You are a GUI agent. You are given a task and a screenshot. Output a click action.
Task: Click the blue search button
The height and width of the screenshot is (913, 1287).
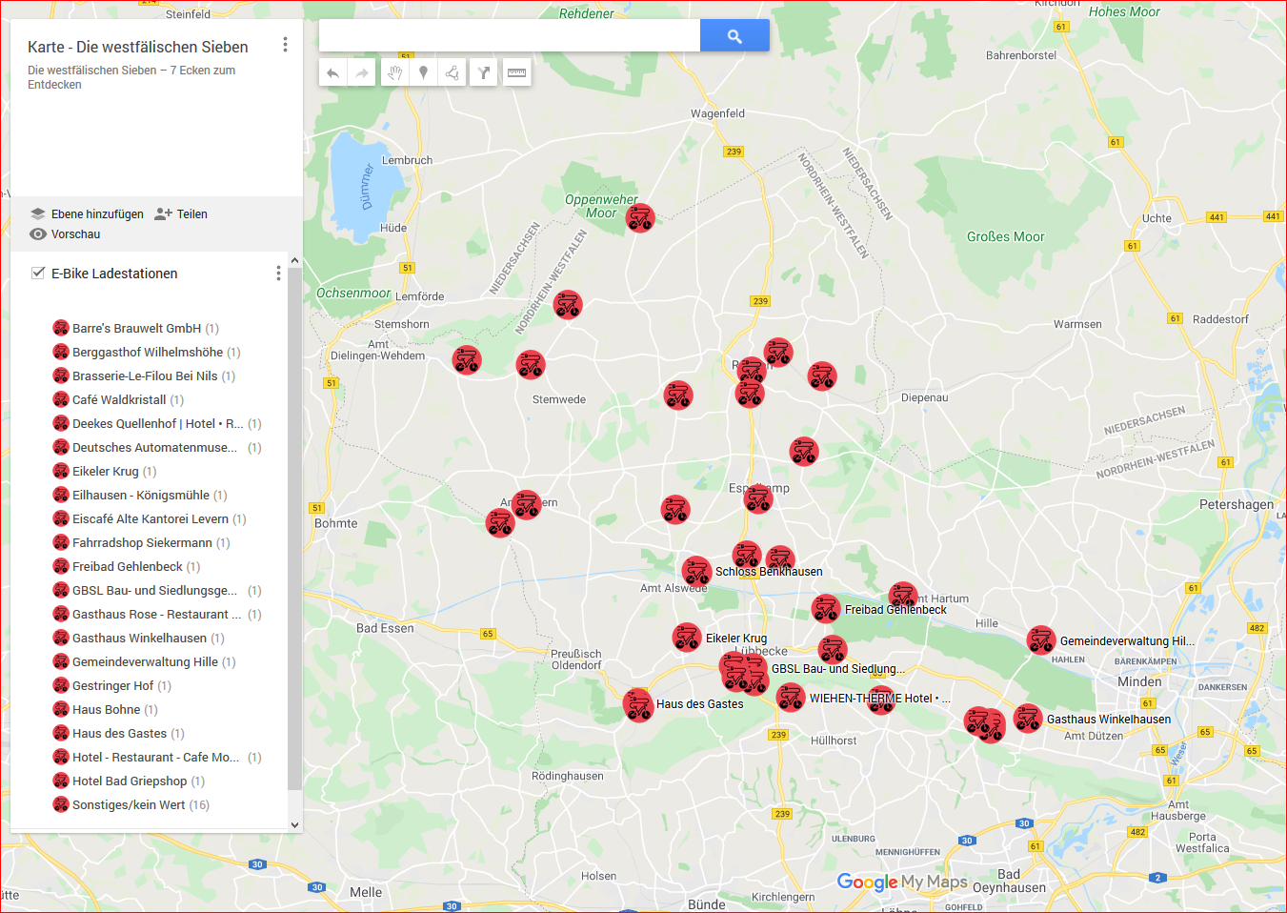tap(734, 35)
